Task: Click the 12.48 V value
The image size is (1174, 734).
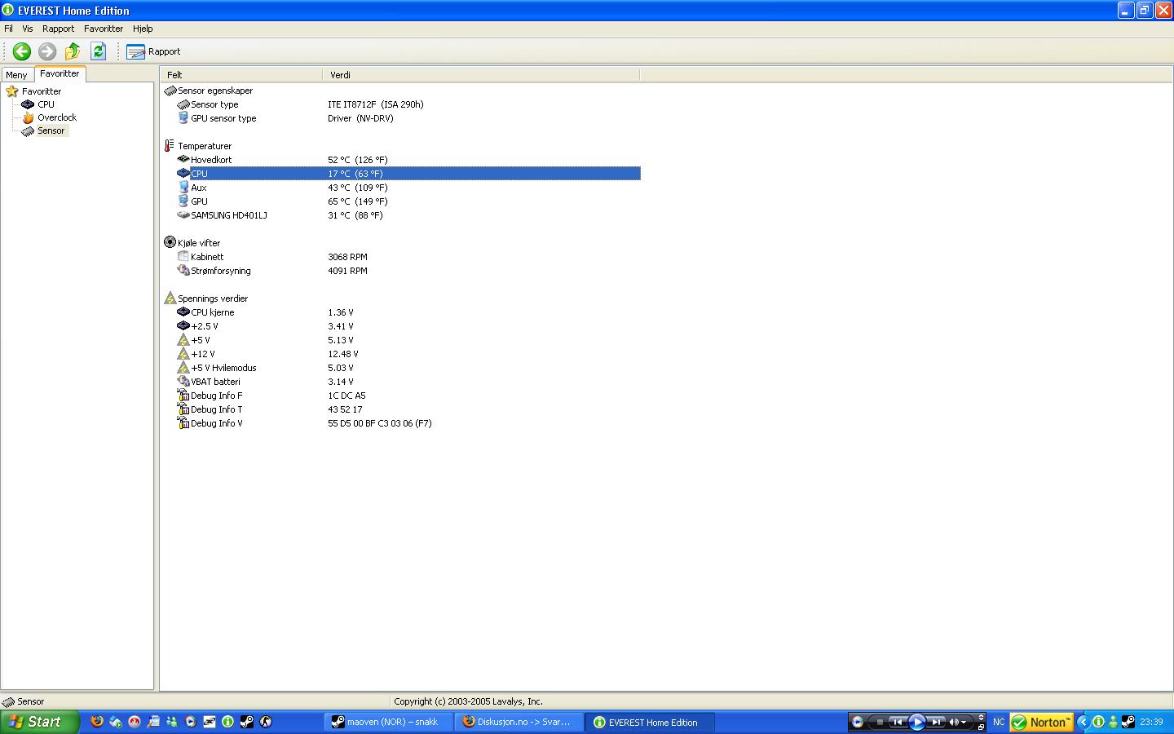Action: pos(343,354)
